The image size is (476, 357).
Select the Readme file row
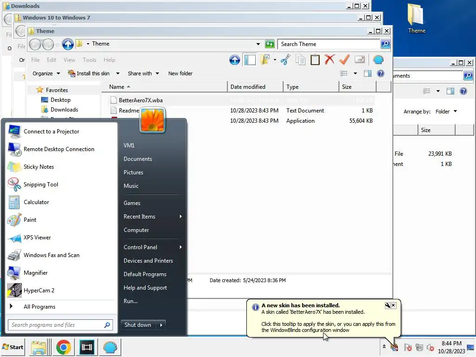242,111
